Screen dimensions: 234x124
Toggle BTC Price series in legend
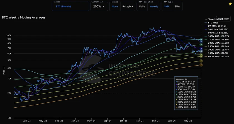211,23
